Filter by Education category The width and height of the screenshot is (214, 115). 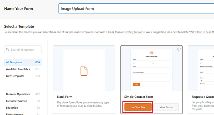23,108
